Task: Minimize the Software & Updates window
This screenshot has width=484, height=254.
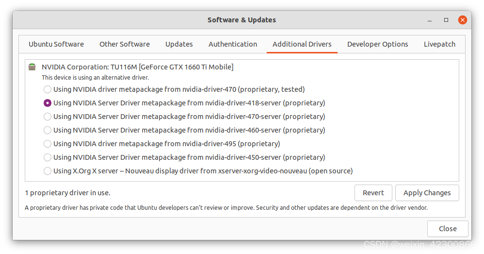Action: click(430, 20)
